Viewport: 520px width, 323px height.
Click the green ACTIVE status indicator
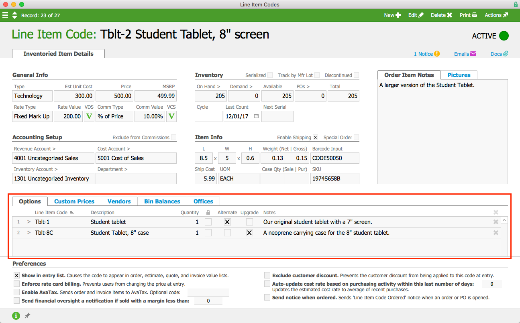504,36
